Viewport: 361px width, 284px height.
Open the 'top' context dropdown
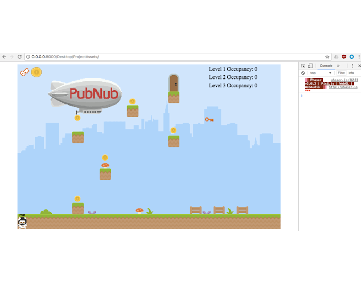tap(320, 73)
